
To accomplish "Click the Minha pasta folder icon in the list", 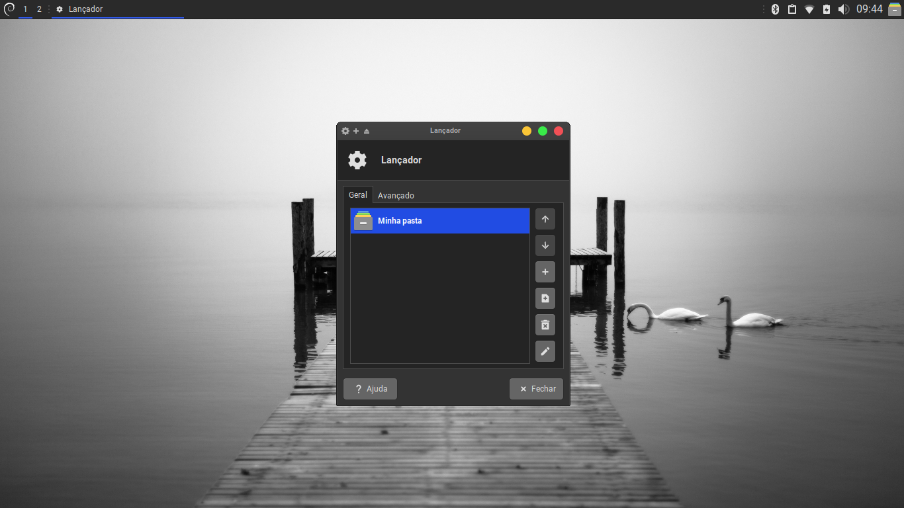I will coord(363,221).
